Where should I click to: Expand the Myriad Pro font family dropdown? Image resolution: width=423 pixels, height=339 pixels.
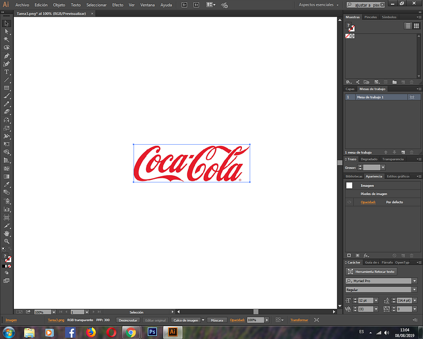(x=415, y=281)
